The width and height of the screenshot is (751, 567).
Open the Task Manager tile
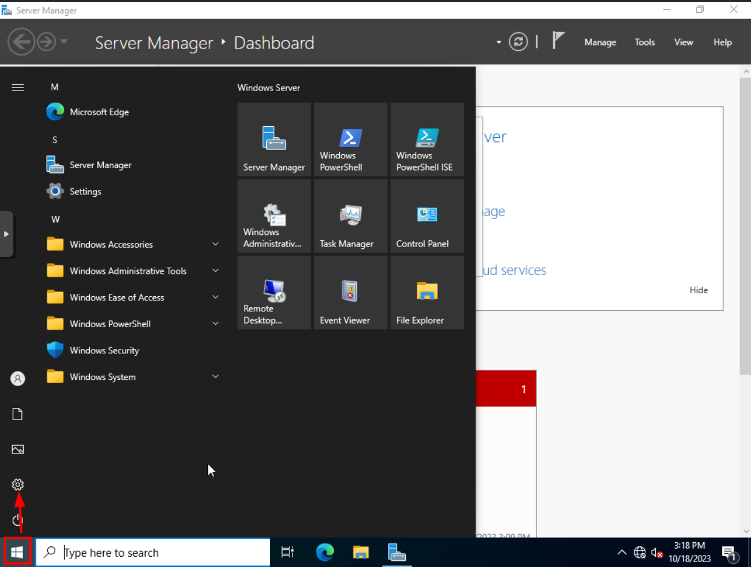coord(350,216)
